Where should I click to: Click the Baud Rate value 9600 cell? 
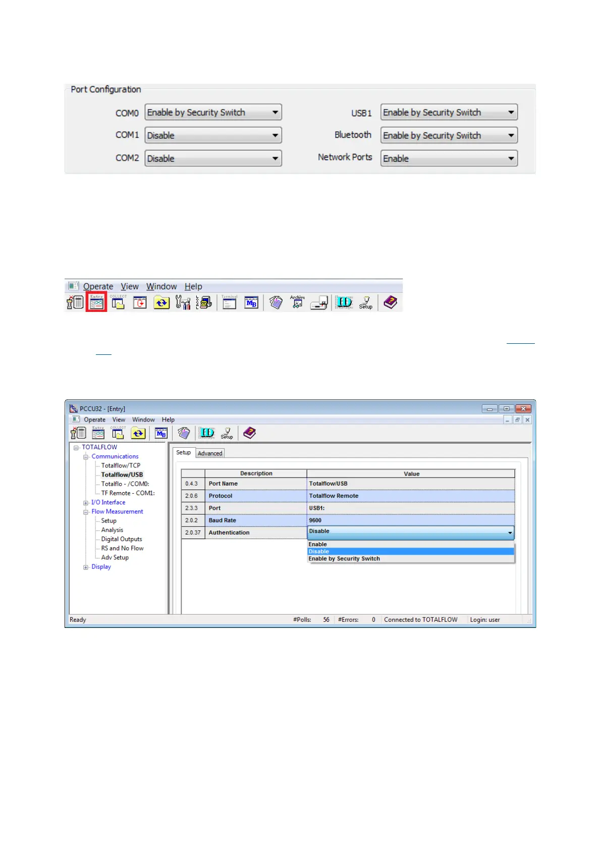tap(411, 520)
